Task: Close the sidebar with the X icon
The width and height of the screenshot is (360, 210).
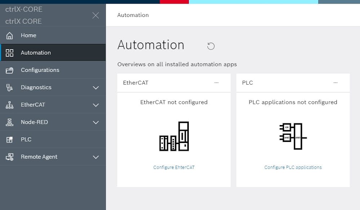Action: pos(95,15)
